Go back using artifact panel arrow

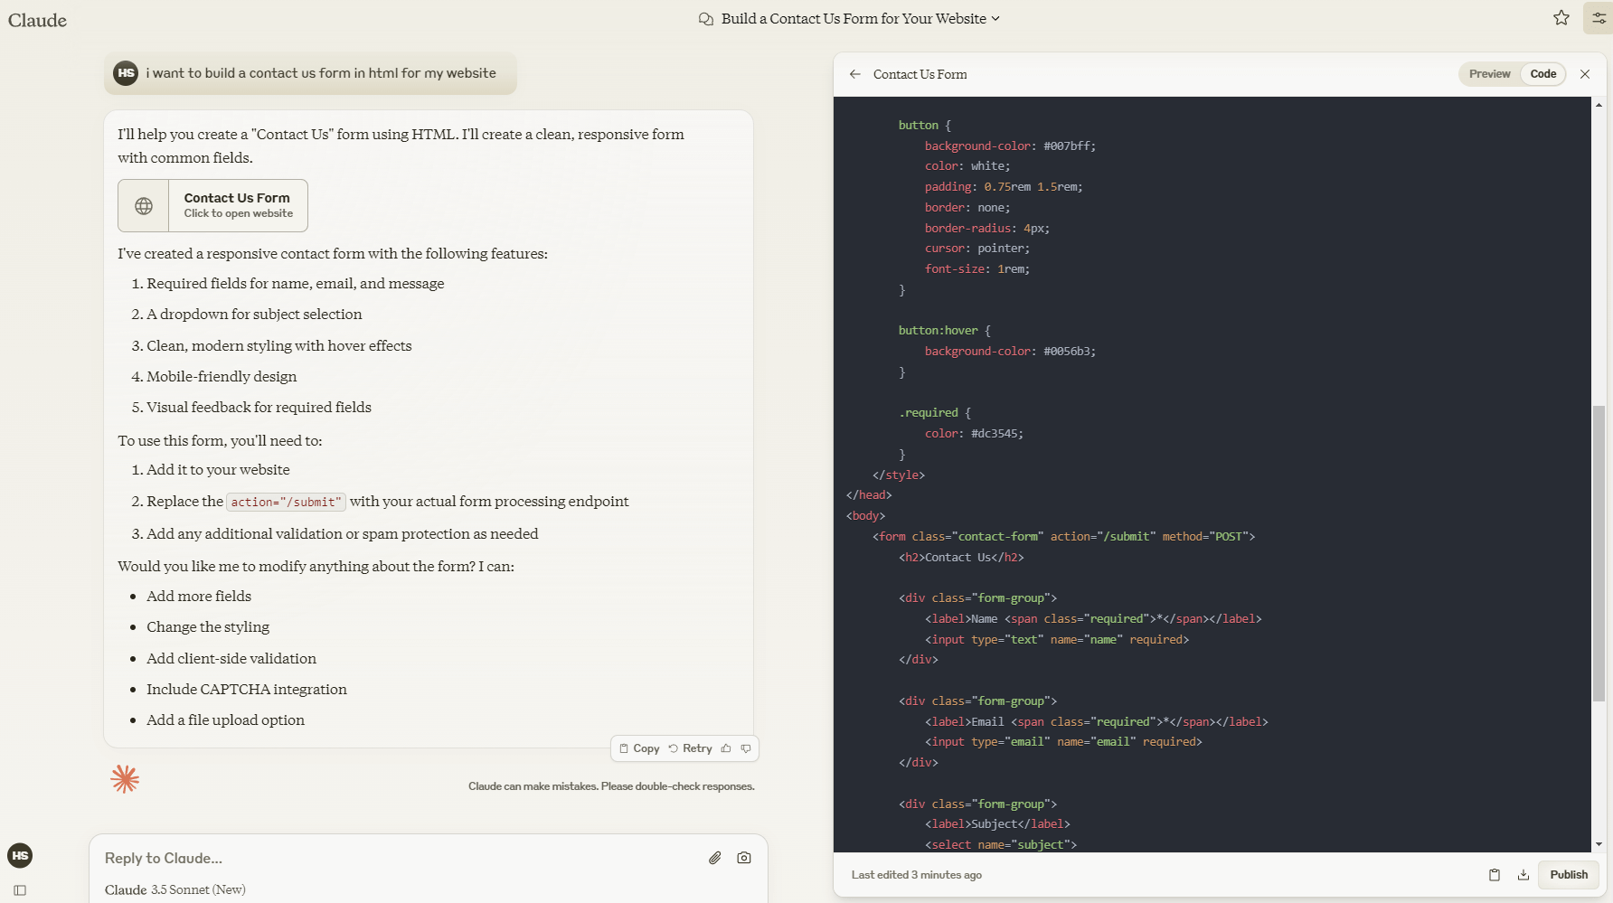click(854, 74)
